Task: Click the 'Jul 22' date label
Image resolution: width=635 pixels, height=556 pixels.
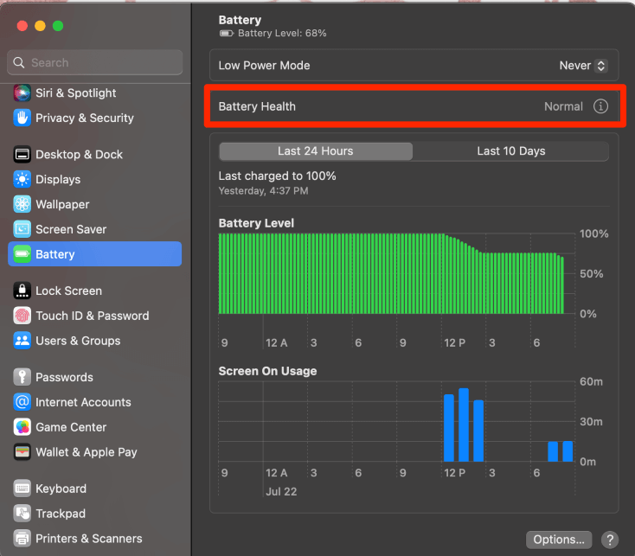Action: pyautogui.click(x=281, y=491)
